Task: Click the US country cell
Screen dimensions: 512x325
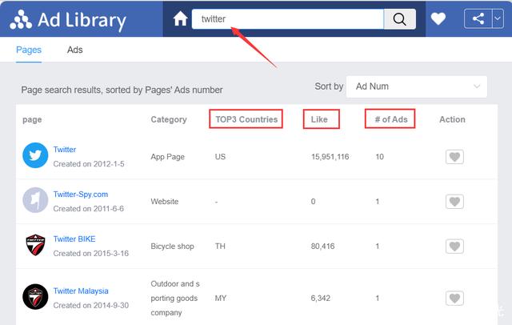Action: pyautogui.click(x=220, y=157)
